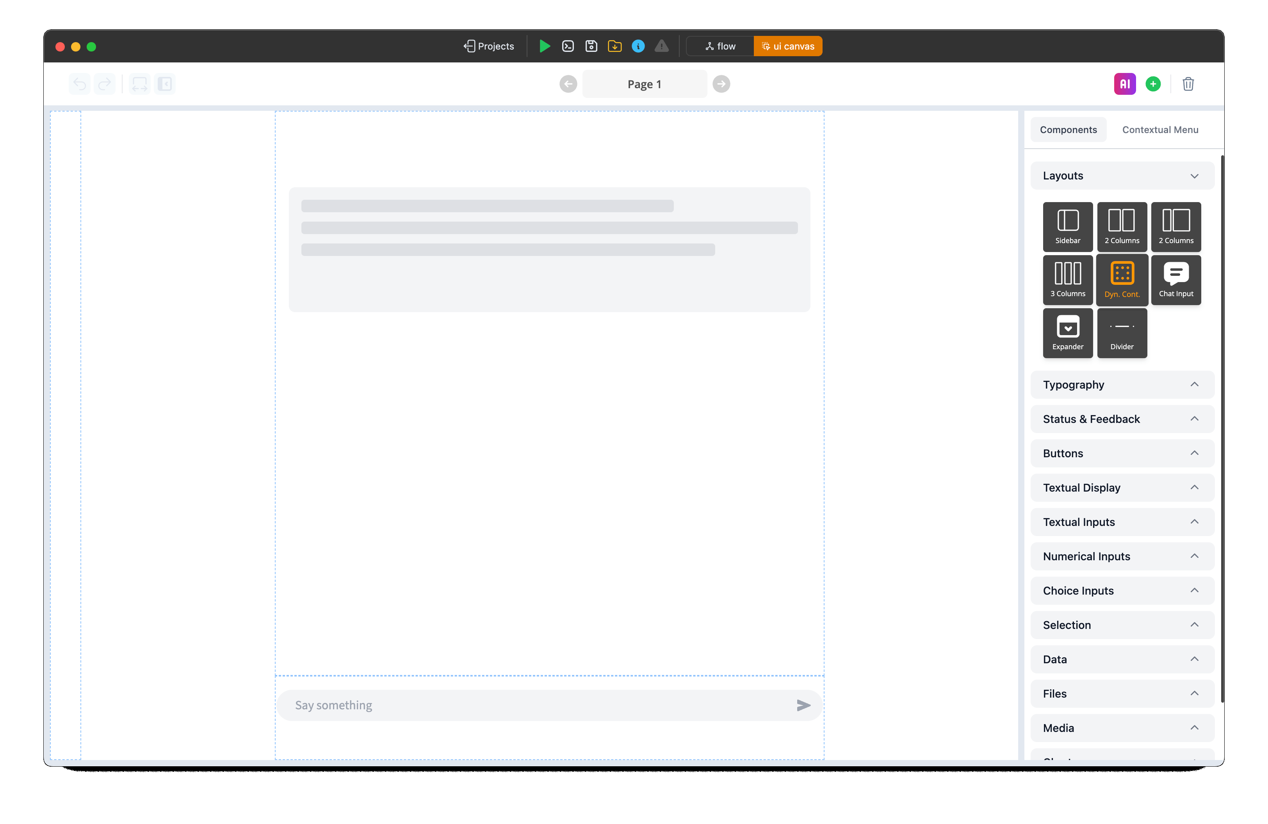The height and width of the screenshot is (824, 1268).
Task: Select the Expander layout component
Action: [1068, 333]
